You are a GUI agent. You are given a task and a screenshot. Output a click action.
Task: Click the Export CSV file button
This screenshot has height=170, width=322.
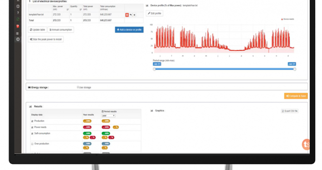(x=289, y=111)
